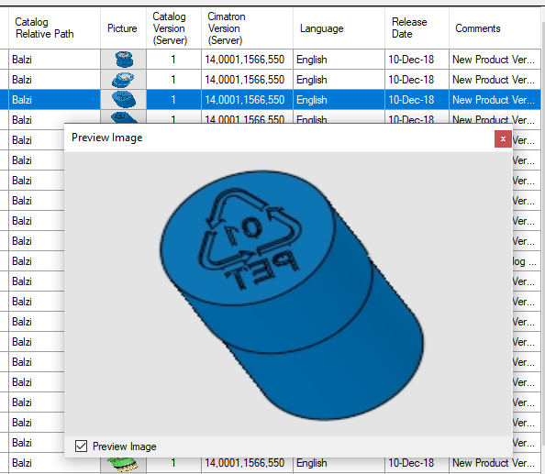The height and width of the screenshot is (474, 545).
Task: Click English in the second row
Action: coord(339,80)
